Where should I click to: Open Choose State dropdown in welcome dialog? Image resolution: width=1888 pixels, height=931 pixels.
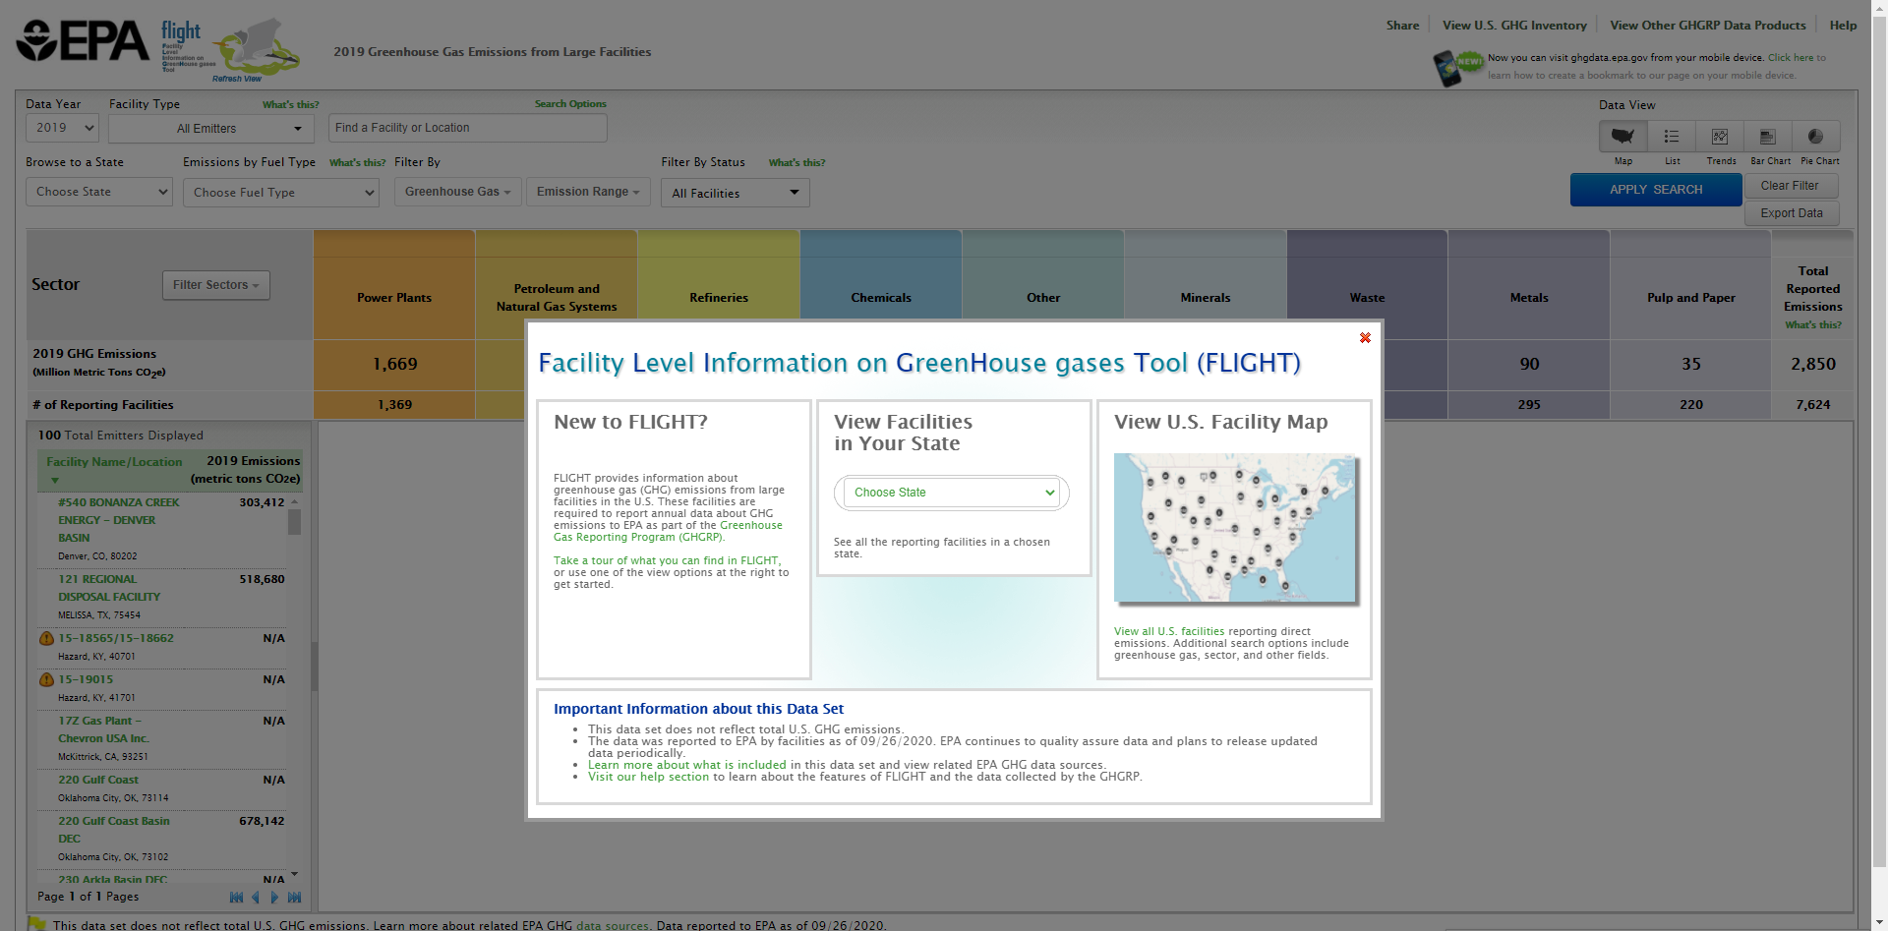click(952, 493)
